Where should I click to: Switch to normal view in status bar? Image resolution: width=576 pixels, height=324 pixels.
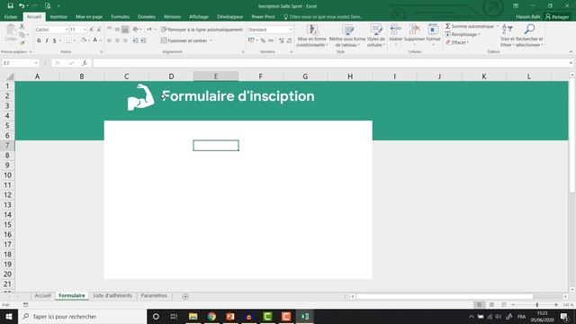click(480, 304)
